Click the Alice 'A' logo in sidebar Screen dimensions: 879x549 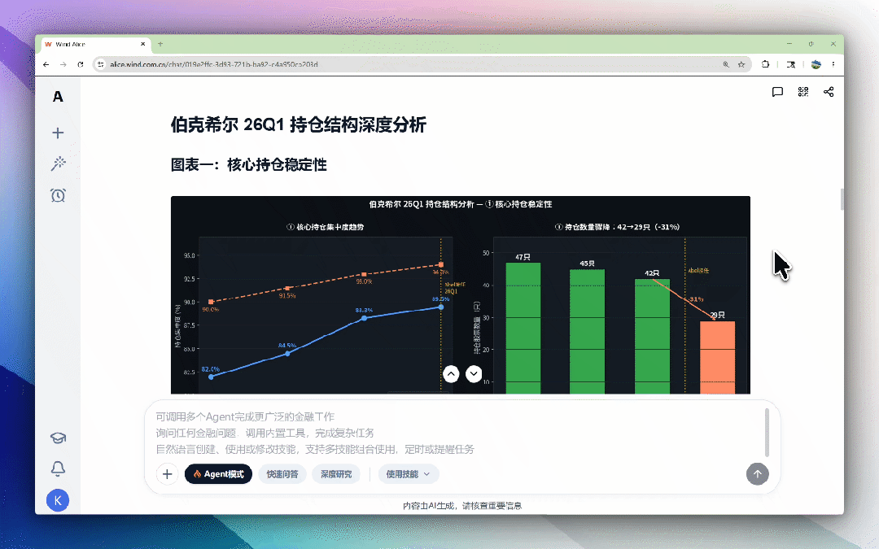coord(58,97)
